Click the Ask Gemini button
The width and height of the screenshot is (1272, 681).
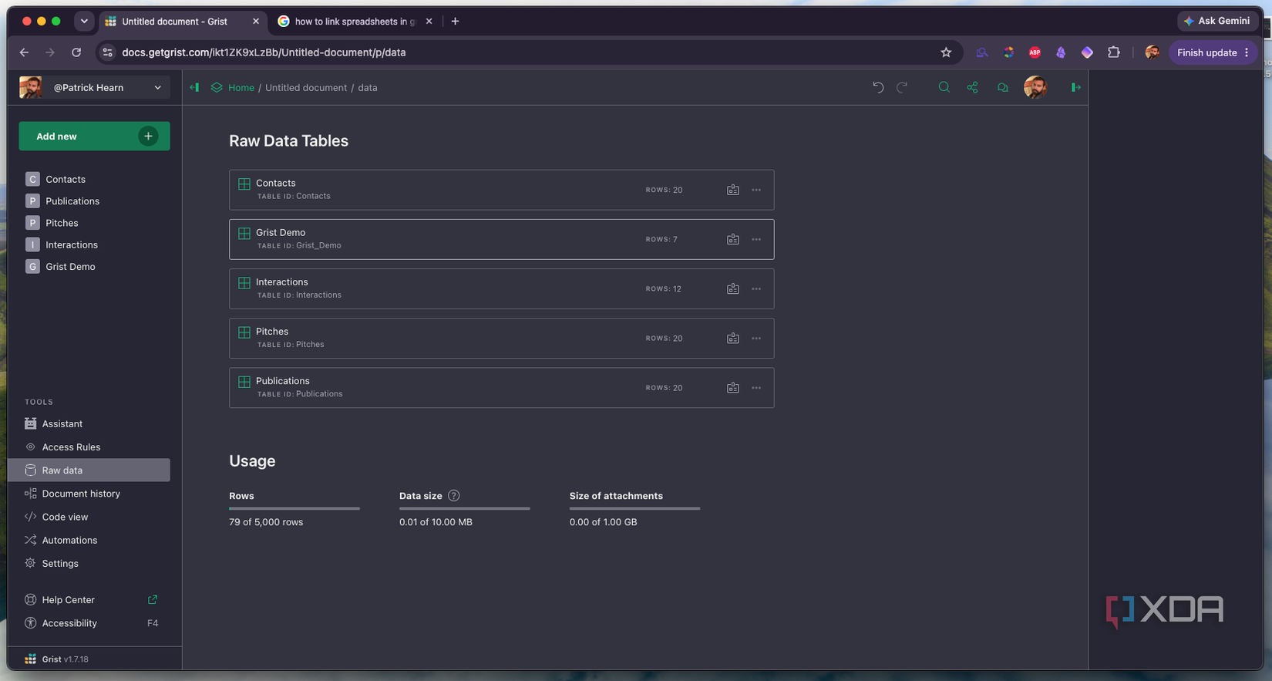pos(1217,21)
